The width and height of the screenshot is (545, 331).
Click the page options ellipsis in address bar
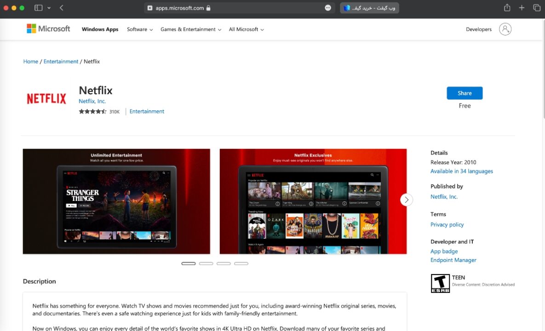pos(328,8)
